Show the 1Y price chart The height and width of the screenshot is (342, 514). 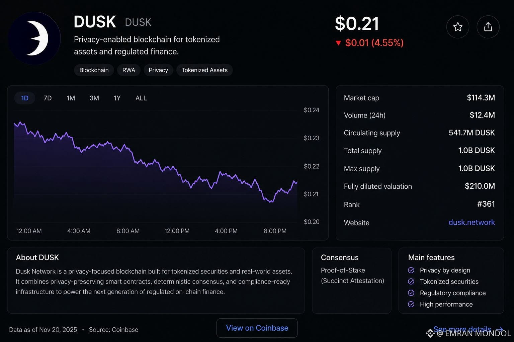(117, 98)
